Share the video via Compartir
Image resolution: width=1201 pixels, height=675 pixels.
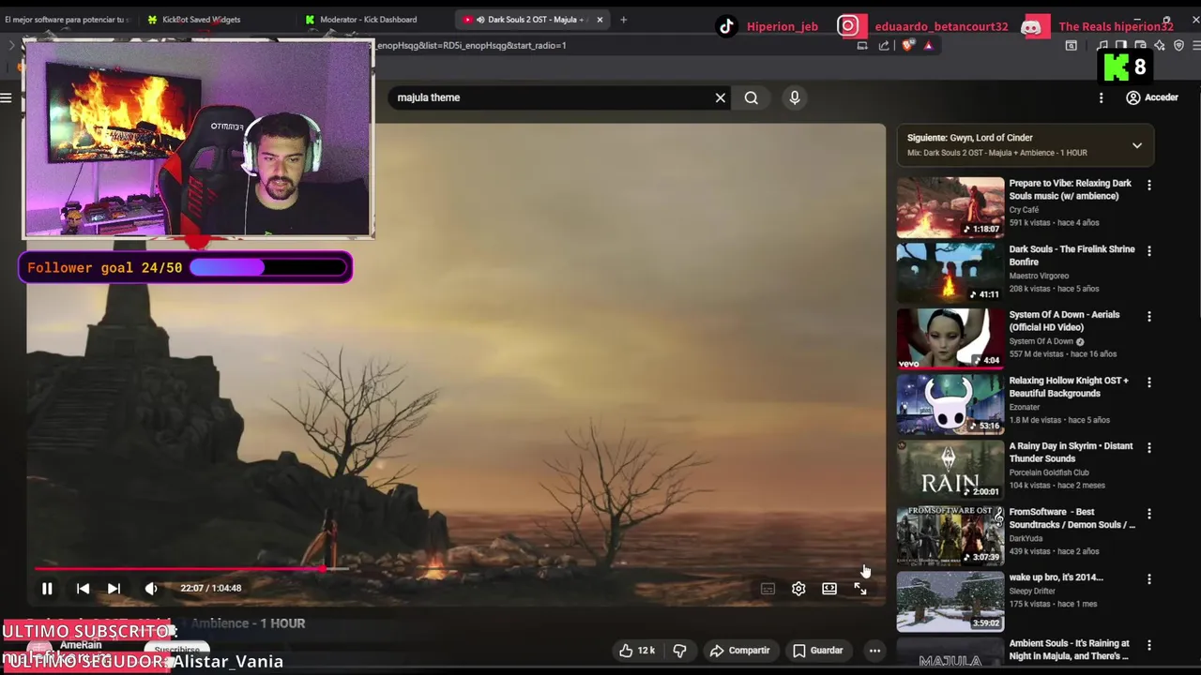point(740,651)
